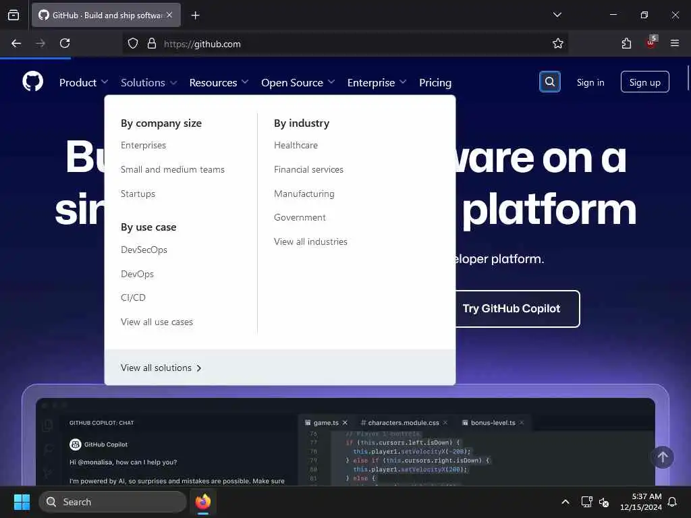Select DevOps use case
This screenshot has height=518, width=691.
pos(137,274)
